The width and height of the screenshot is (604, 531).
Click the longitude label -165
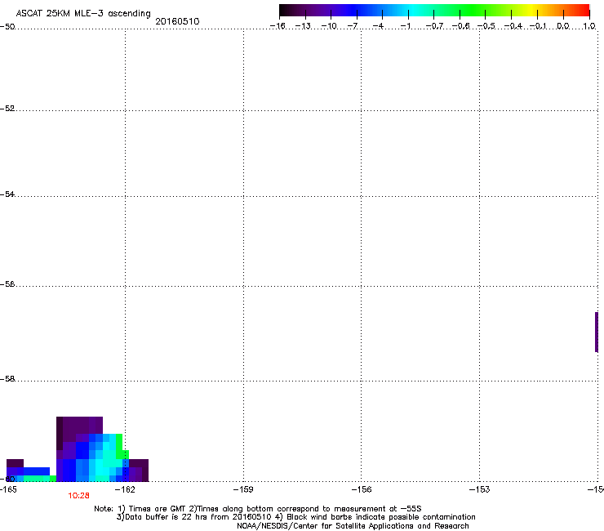pyautogui.click(x=8, y=489)
